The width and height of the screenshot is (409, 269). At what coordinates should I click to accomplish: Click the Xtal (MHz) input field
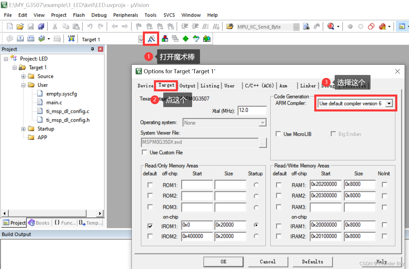tap(252, 110)
